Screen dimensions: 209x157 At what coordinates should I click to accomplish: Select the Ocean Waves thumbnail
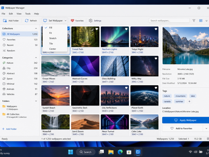(55, 66)
